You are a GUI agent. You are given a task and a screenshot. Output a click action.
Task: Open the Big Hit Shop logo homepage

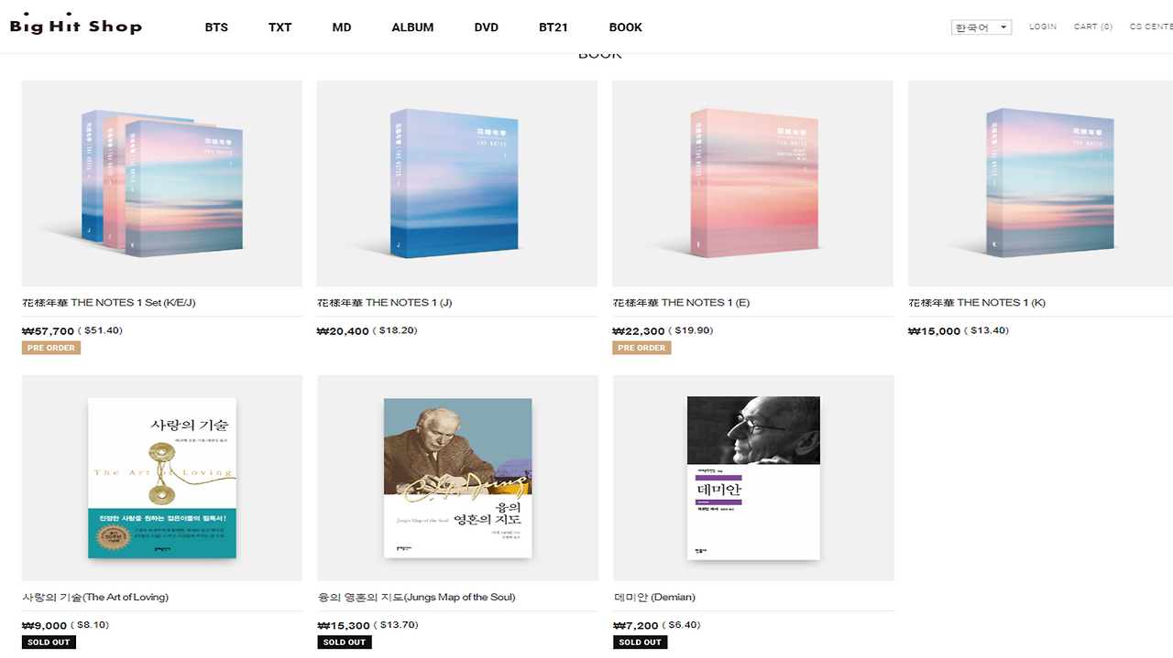click(76, 27)
